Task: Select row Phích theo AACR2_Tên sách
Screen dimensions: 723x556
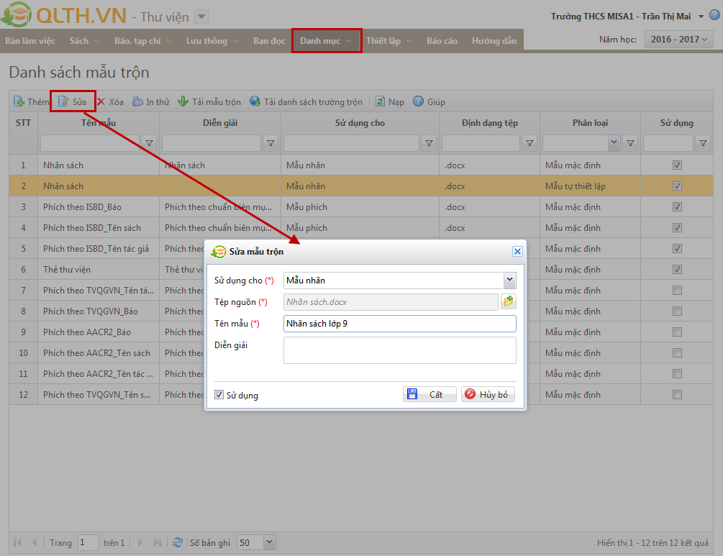Action: click(361, 352)
